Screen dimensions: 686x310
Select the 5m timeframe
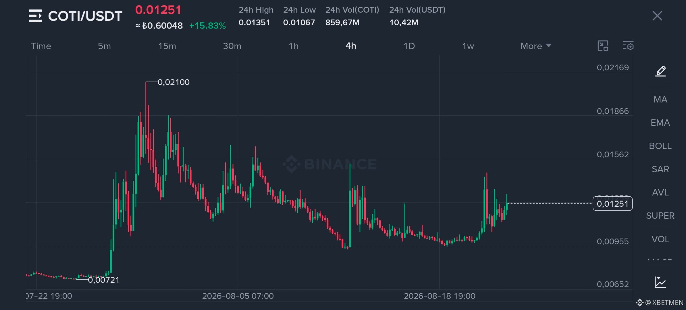104,46
